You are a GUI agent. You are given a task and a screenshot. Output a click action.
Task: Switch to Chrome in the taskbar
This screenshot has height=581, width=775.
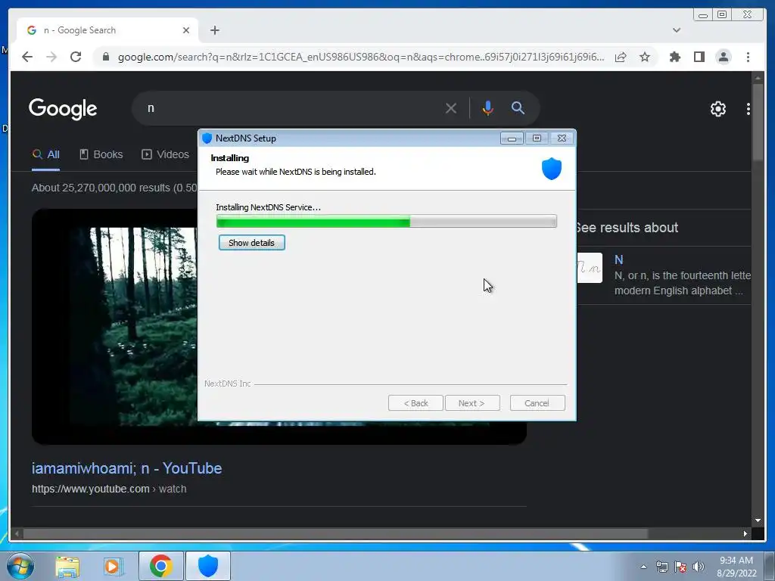161,566
